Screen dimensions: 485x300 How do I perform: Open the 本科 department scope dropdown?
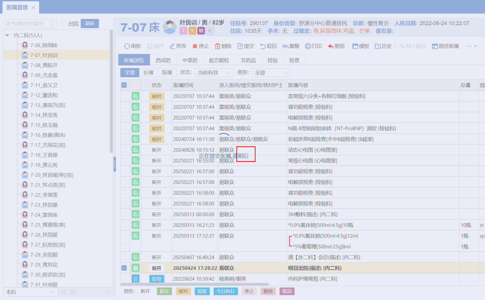pos(30,292)
